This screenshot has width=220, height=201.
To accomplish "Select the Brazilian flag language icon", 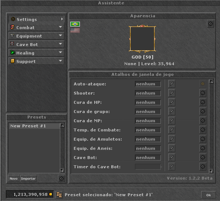I will (x=75, y=24).
